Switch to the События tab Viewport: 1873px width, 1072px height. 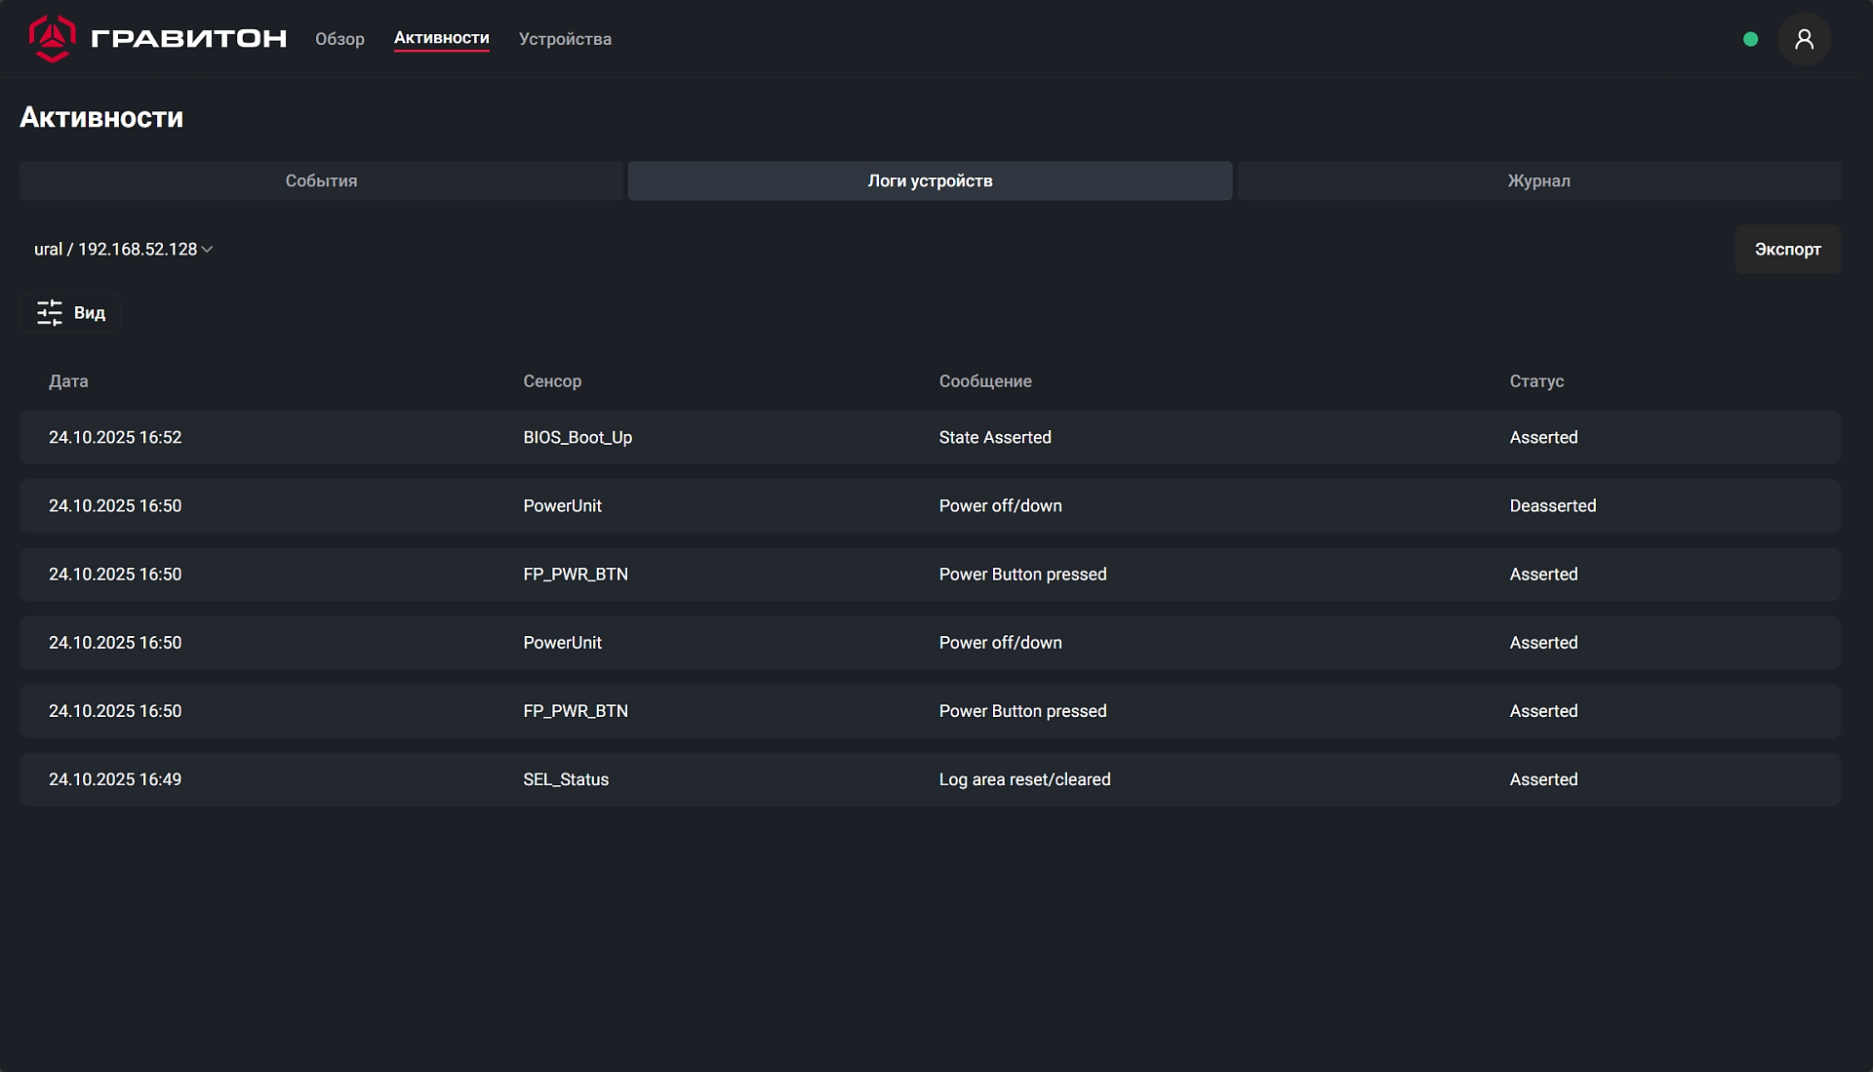(x=321, y=180)
